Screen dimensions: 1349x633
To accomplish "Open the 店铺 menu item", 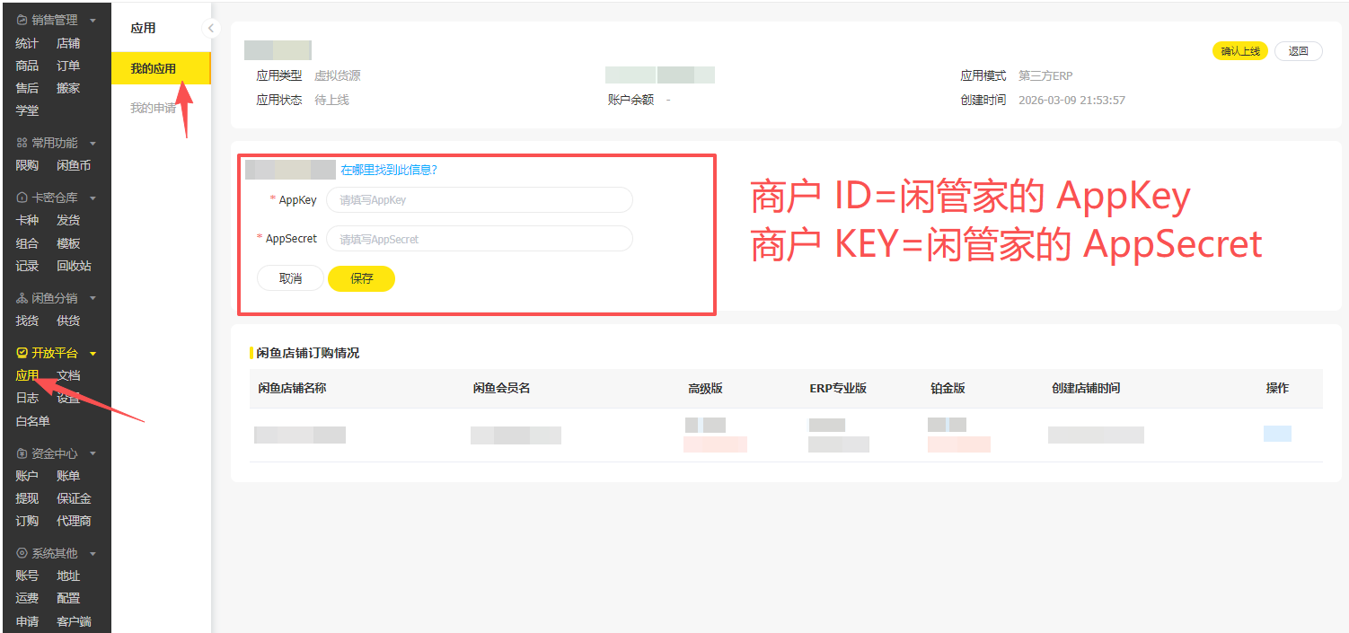I will pos(68,43).
